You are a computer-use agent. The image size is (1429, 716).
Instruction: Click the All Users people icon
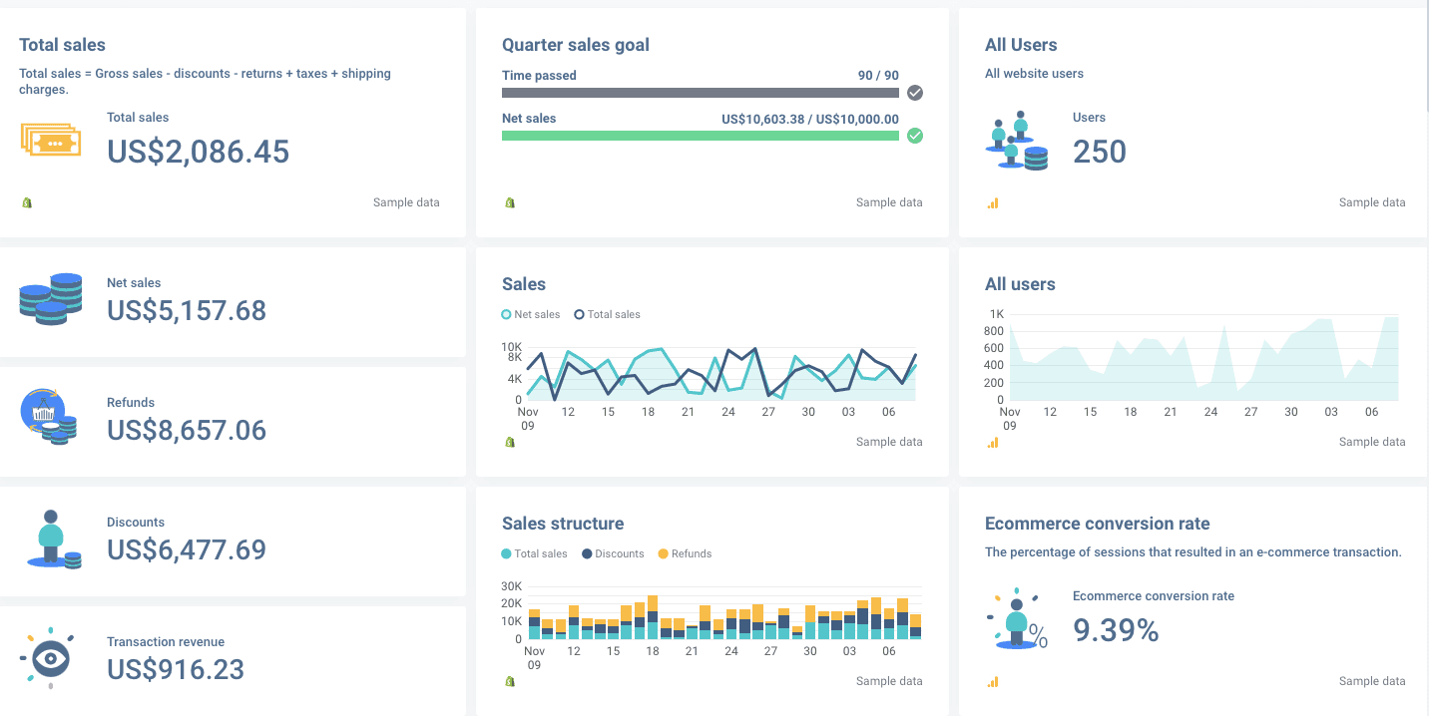point(1017,144)
